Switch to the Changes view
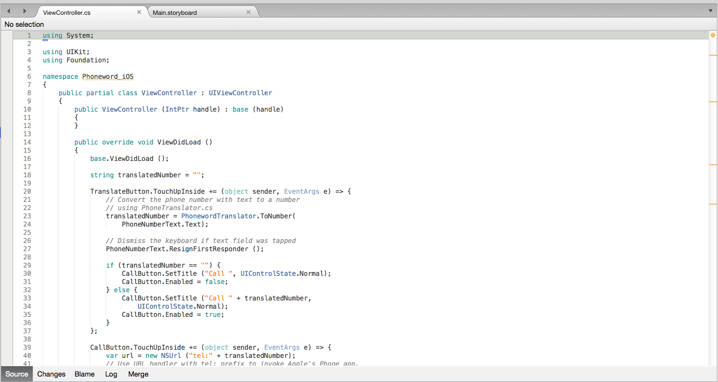The height and width of the screenshot is (382, 718). point(51,374)
